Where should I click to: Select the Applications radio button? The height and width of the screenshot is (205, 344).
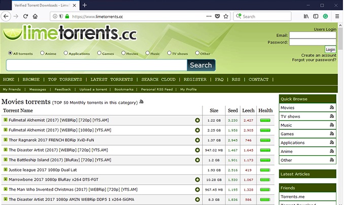[65, 53]
